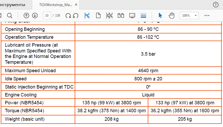The width and height of the screenshot is (223, 127).
Task: Rotate page clockwise
Action: [68, 16]
